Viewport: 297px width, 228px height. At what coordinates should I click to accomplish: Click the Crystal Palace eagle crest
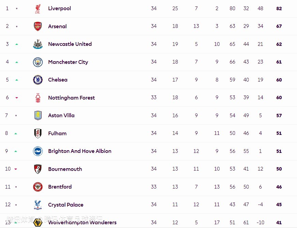[38, 205]
